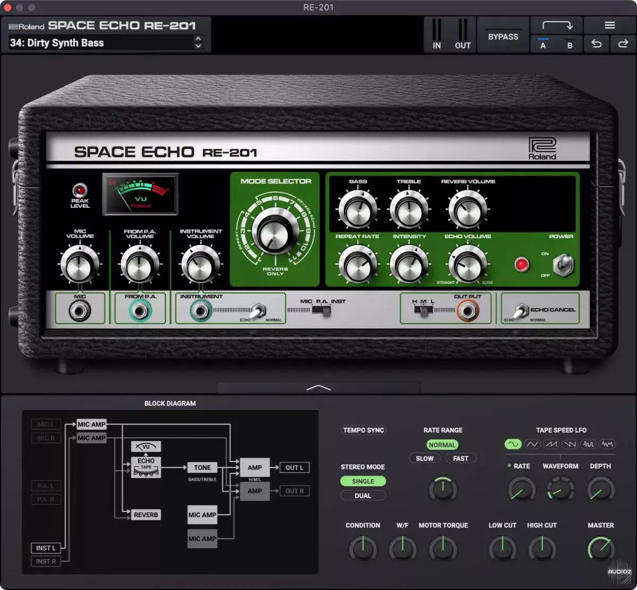Click the OUT R block in diagram

[295, 491]
